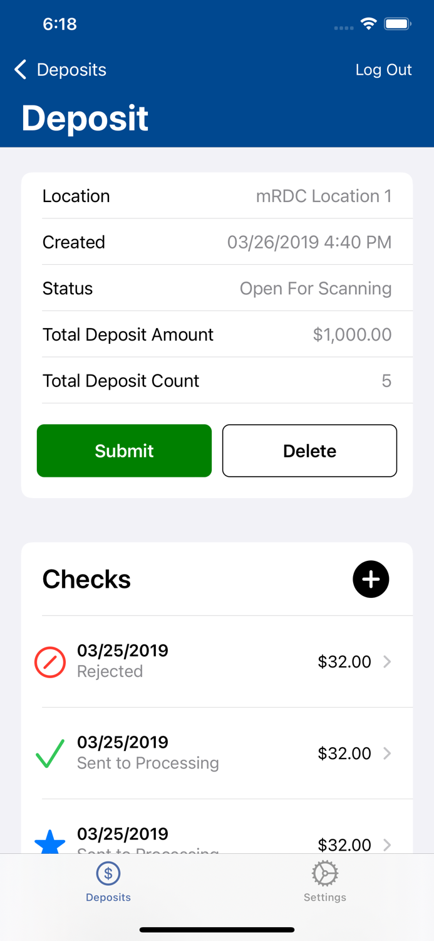Screen dimensions: 434x941
Task: Tap the battery indicator in status bar
Action: click(x=397, y=23)
